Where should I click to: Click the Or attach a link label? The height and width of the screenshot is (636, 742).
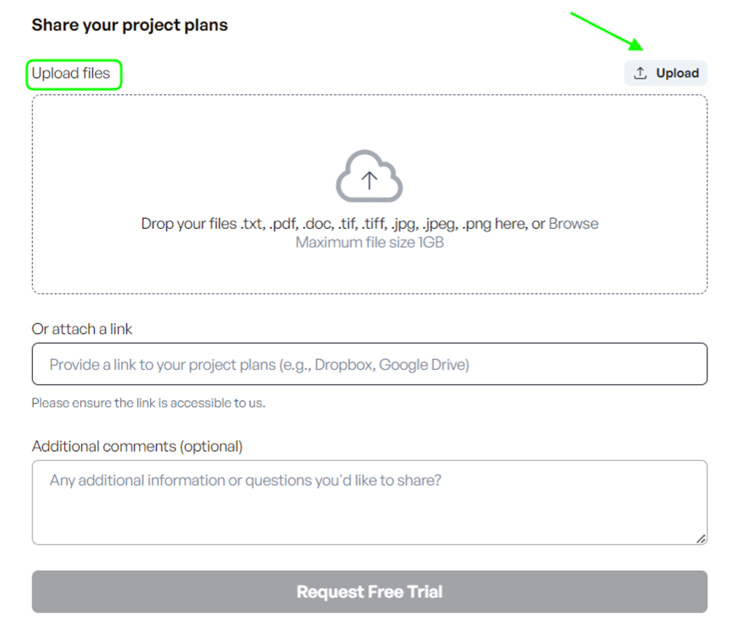tap(82, 329)
